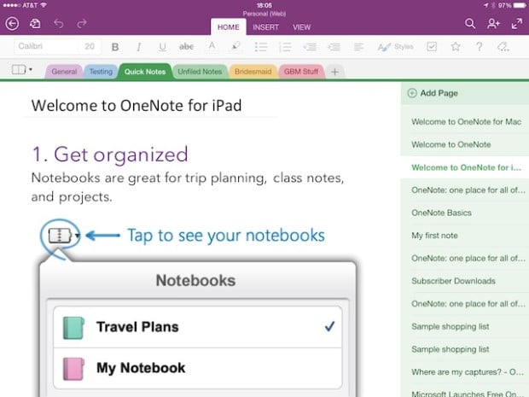This screenshot has height=397, width=529.
Task: Tap the sync notebook icon
Action: coord(35,24)
